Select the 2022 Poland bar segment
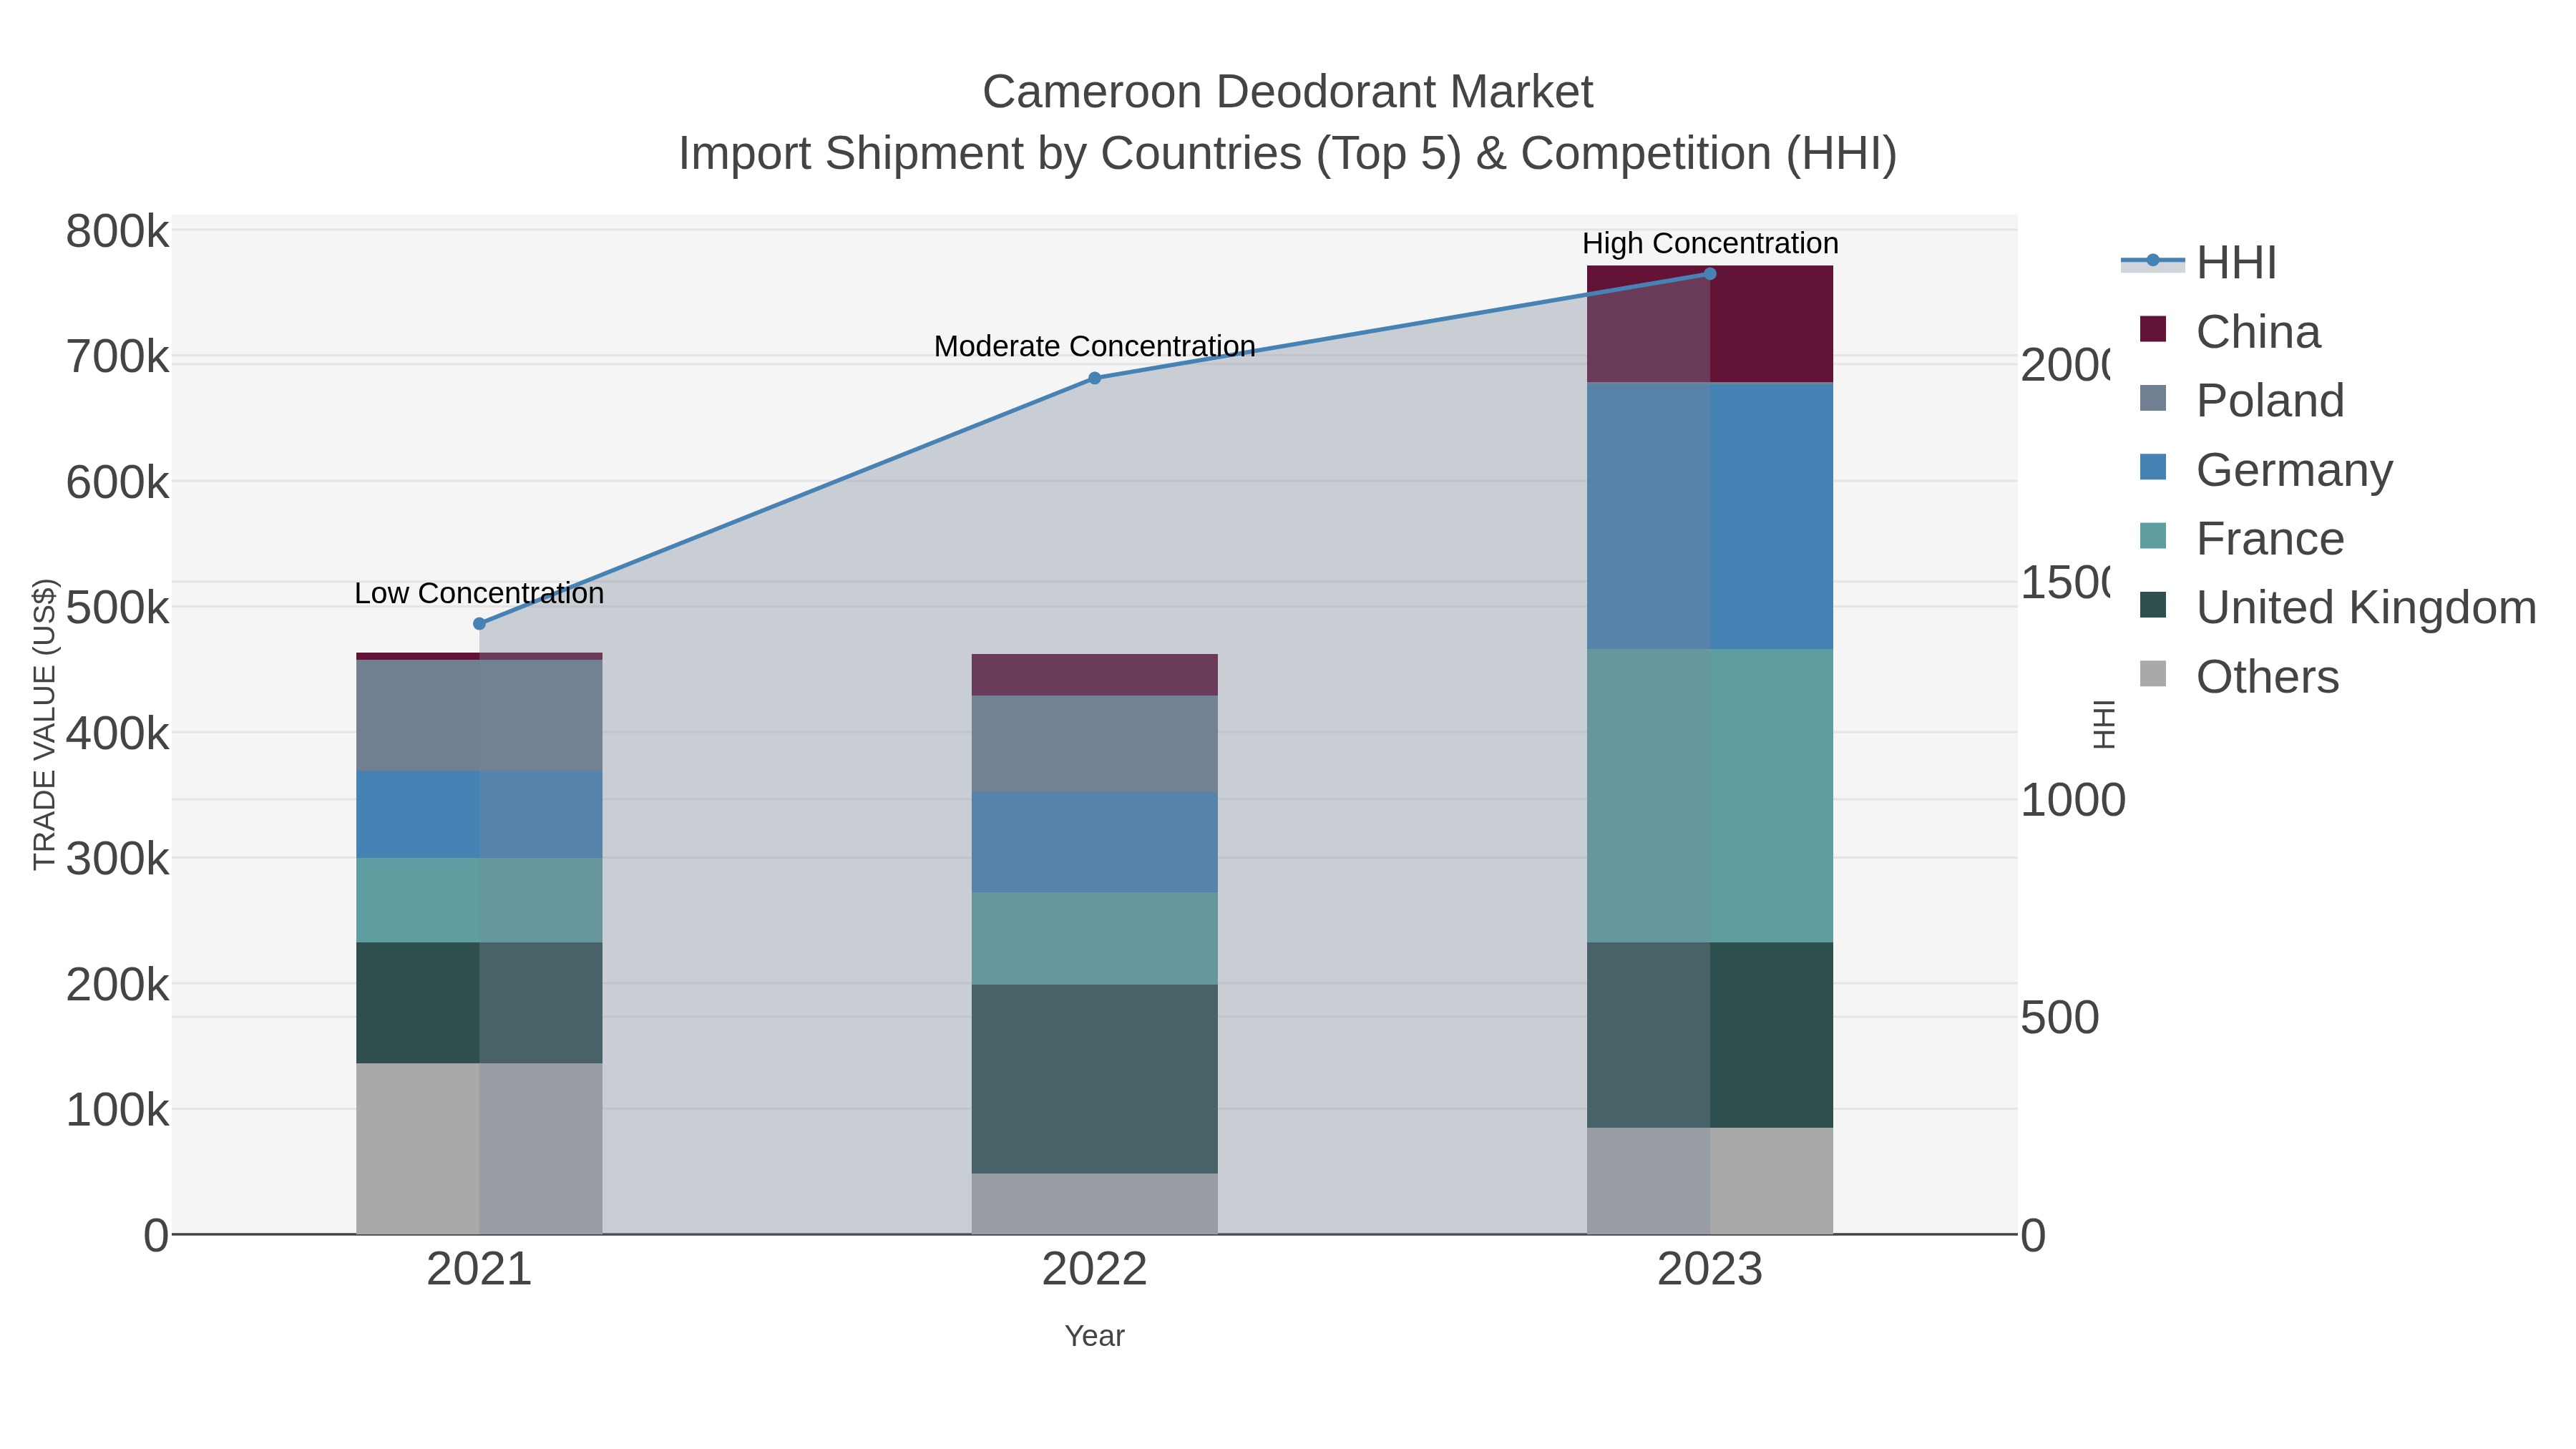 1094,745
